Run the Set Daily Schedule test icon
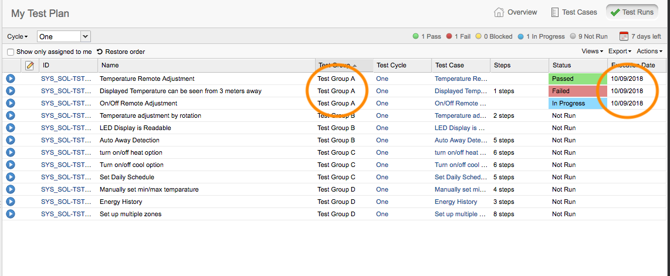 (10, 177)
